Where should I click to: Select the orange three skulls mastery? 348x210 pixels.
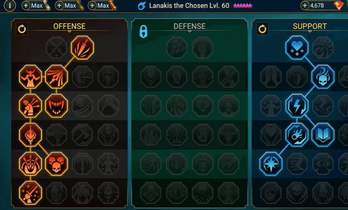pyautogui.click(x=56, y=164)
